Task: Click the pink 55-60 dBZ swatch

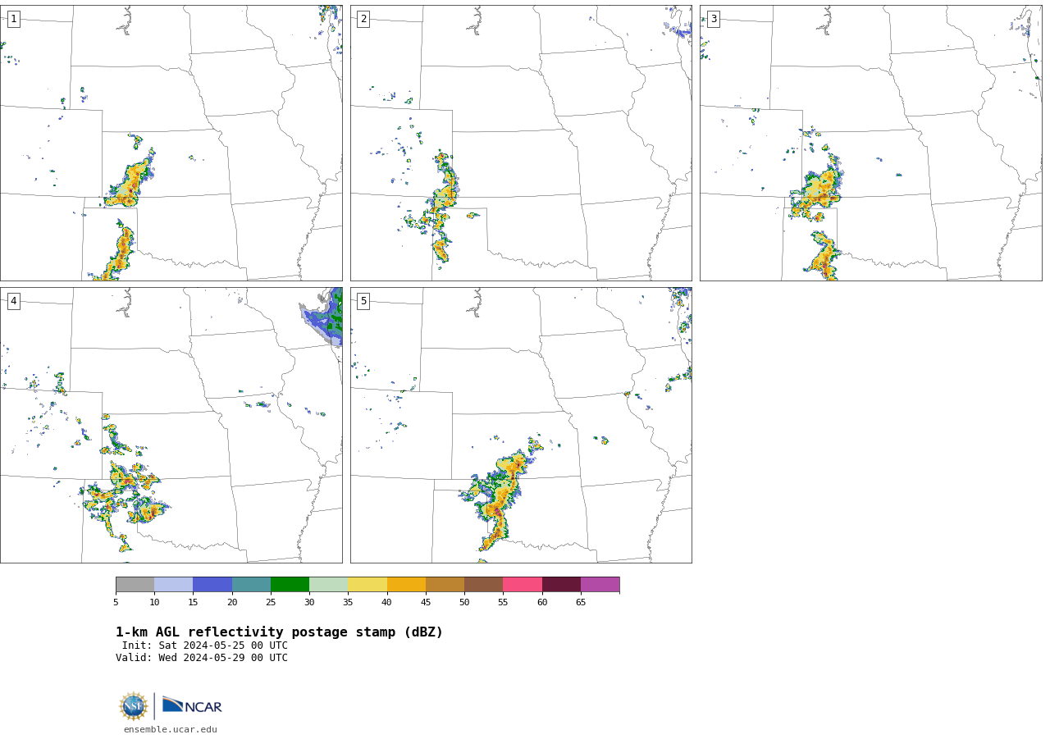Action: (x=523, y=585)
